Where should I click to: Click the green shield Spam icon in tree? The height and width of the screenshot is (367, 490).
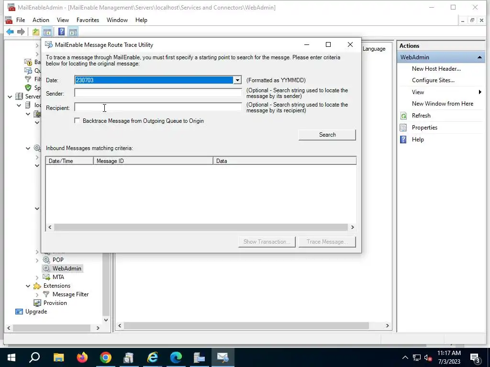pos(28,88)
